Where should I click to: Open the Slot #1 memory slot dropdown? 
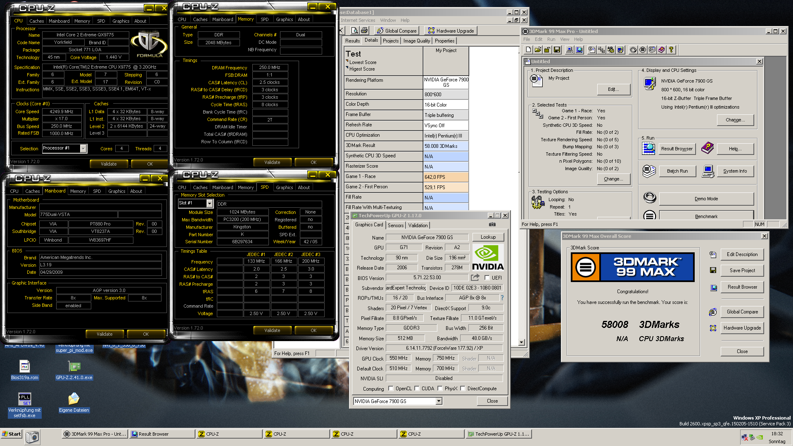[x=209, y=204]
